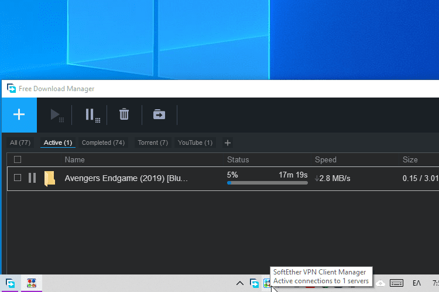Image resolution: width=439 pixels, height=292 pixels.
Task: Open the Torrent (7) tab
Action: [x=153, y=142]
